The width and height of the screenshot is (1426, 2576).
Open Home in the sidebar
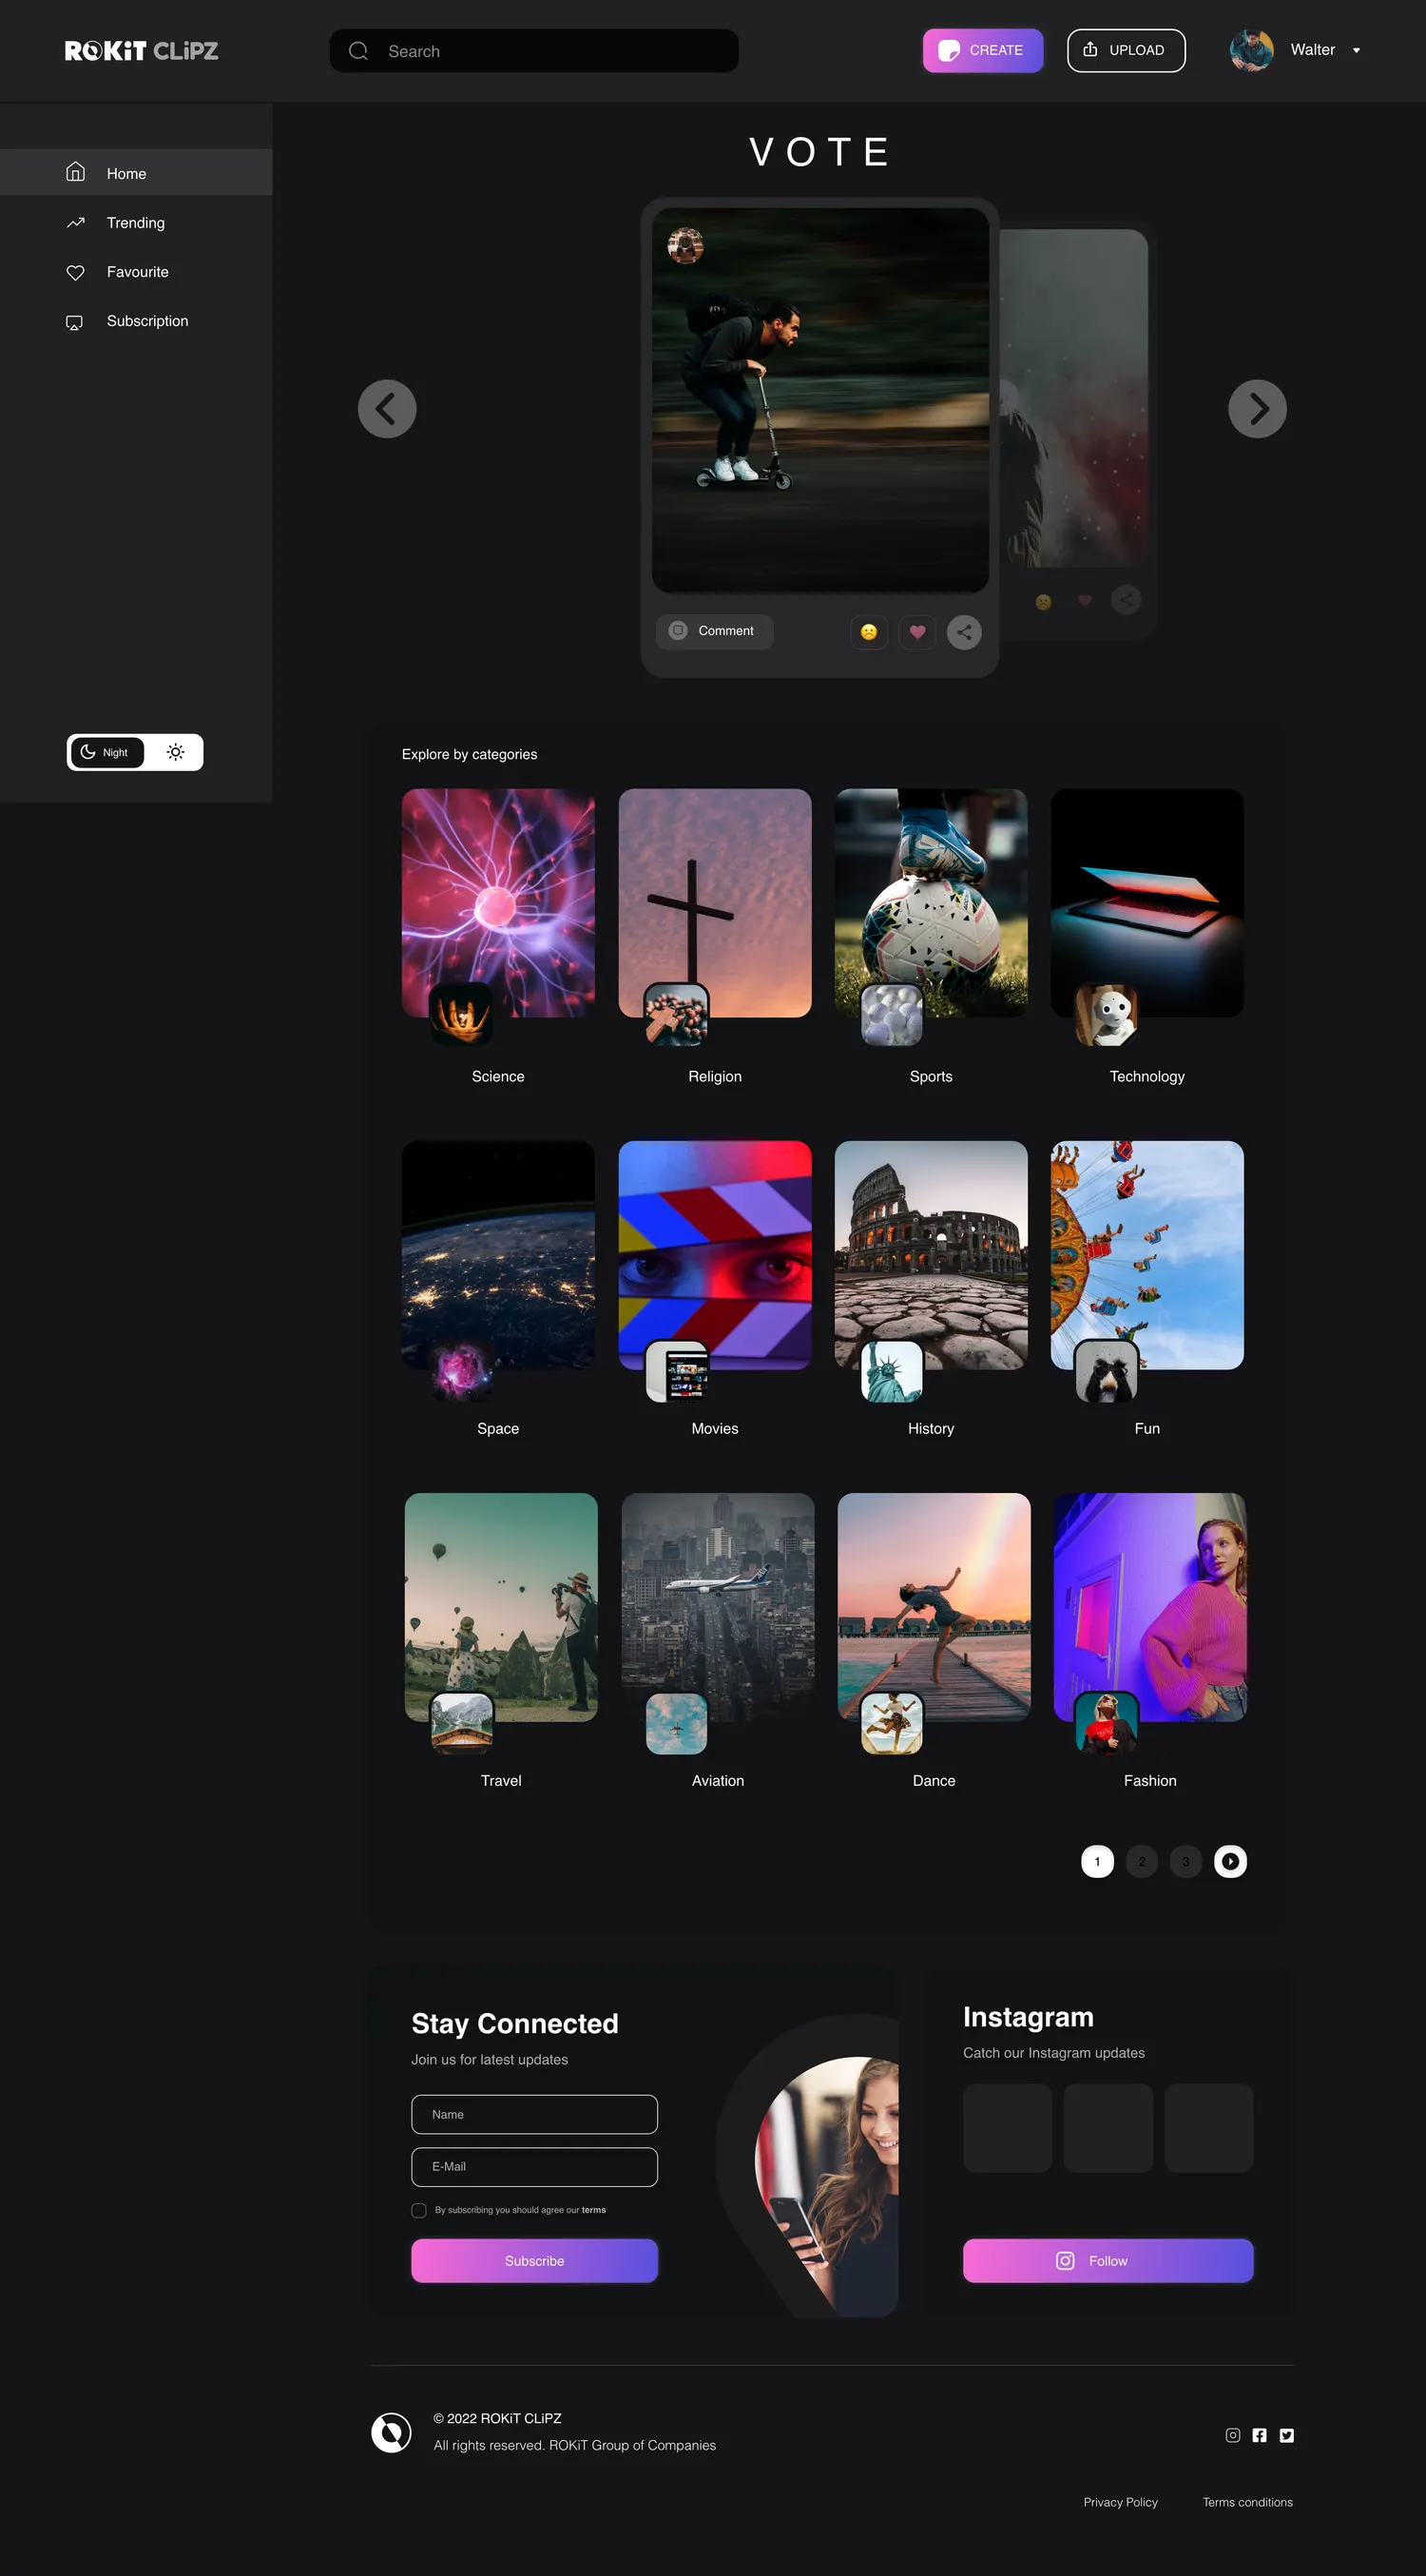(x=136, y=172)
